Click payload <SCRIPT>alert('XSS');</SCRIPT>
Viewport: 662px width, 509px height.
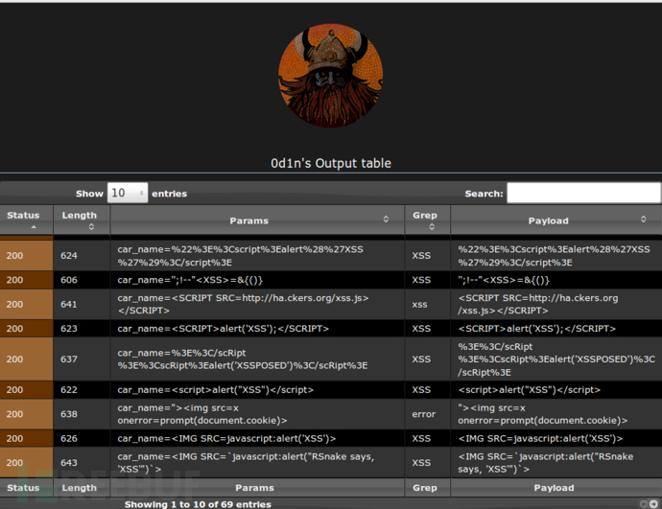[x=536, y=329]
